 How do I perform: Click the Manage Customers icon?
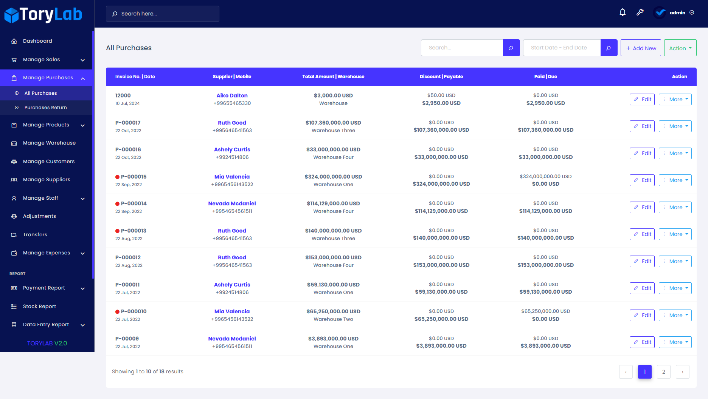[x=14, y=161]
